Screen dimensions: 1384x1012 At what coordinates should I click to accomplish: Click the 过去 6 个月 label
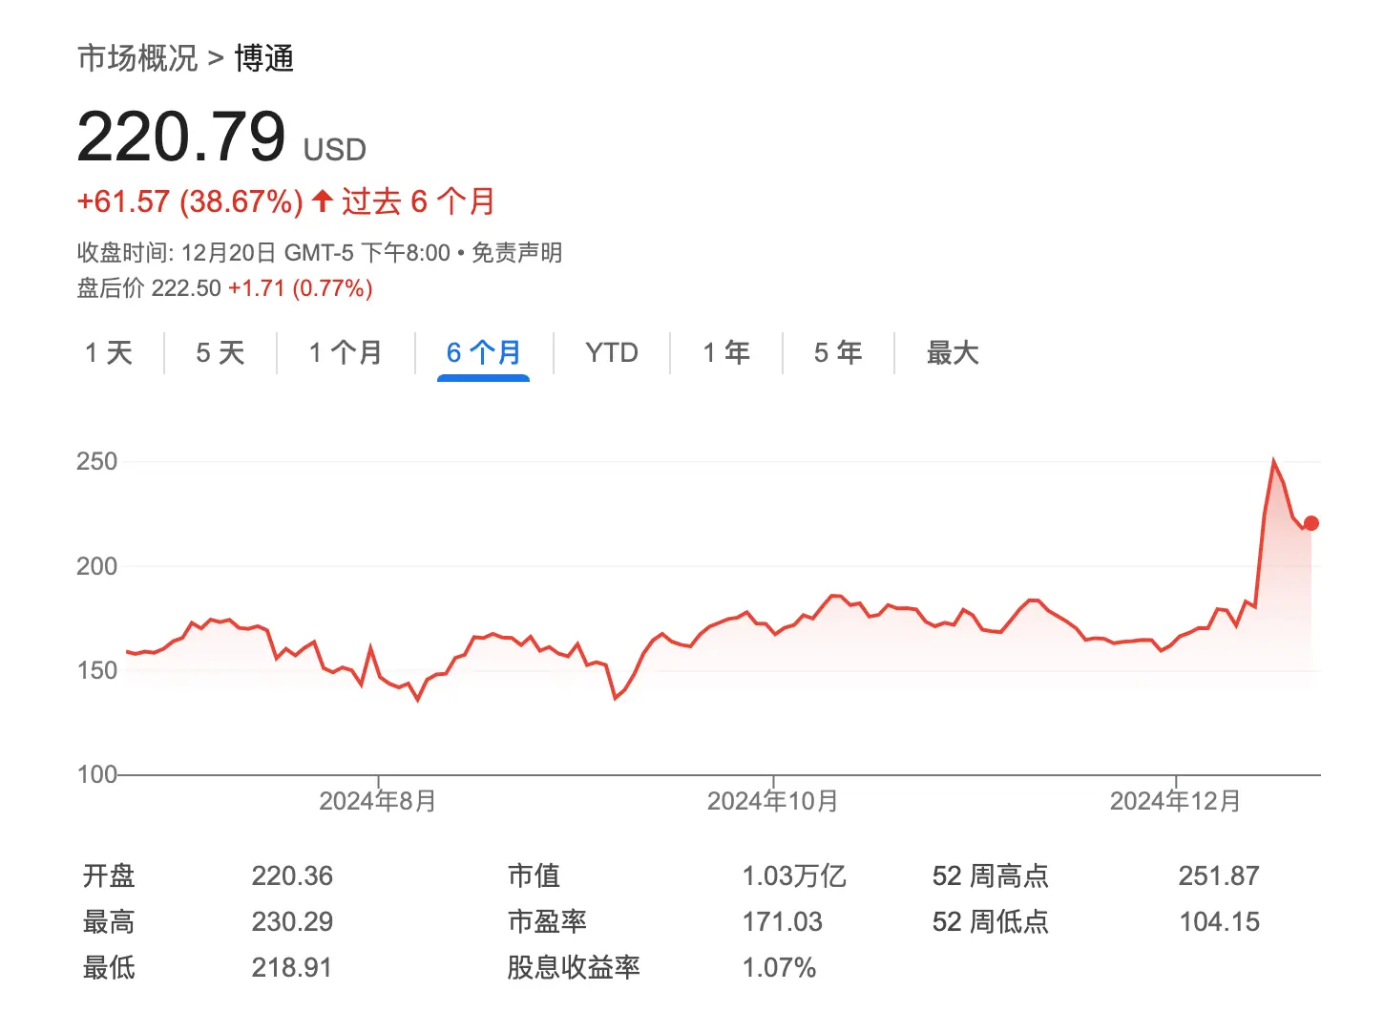419,201
